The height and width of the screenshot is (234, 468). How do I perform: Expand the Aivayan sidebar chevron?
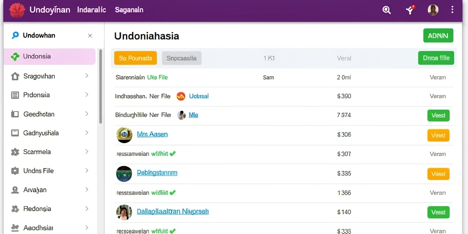87,190
